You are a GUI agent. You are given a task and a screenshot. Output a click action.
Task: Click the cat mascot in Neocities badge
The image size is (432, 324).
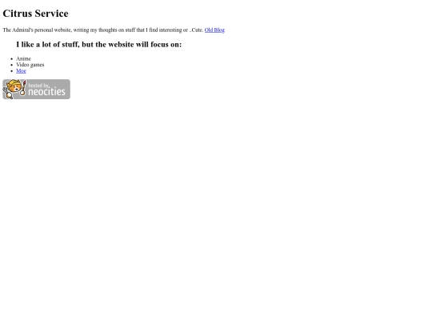pos(14,88)
